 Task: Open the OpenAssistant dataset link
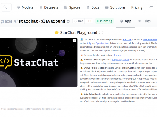(102, 43)
